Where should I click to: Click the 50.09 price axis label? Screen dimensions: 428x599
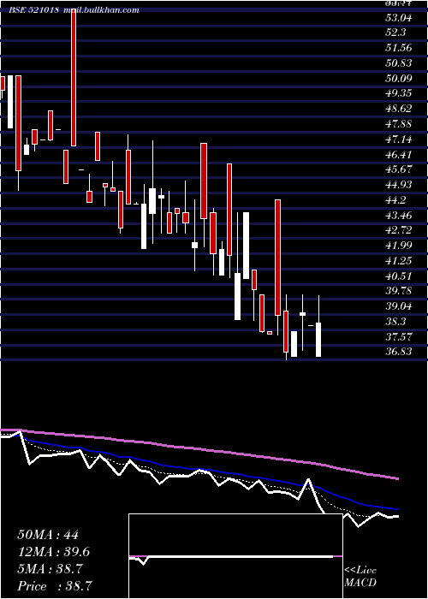[399, 79]
